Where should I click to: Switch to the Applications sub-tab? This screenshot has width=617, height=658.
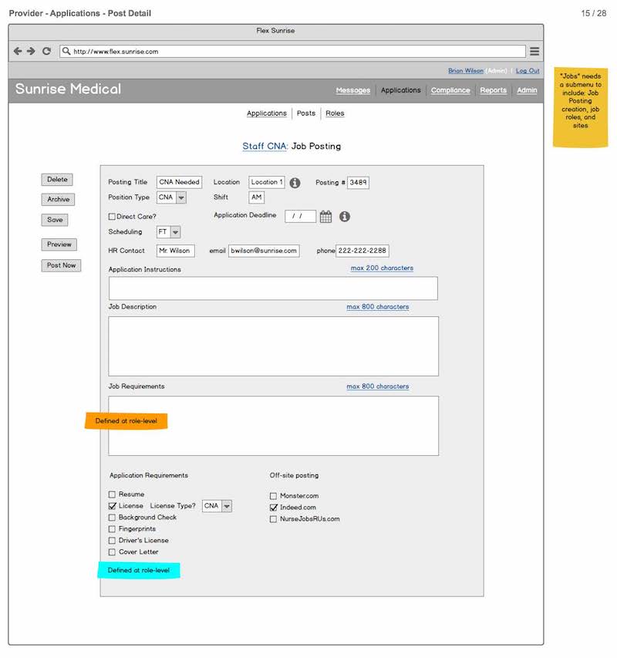click(266, 113)
